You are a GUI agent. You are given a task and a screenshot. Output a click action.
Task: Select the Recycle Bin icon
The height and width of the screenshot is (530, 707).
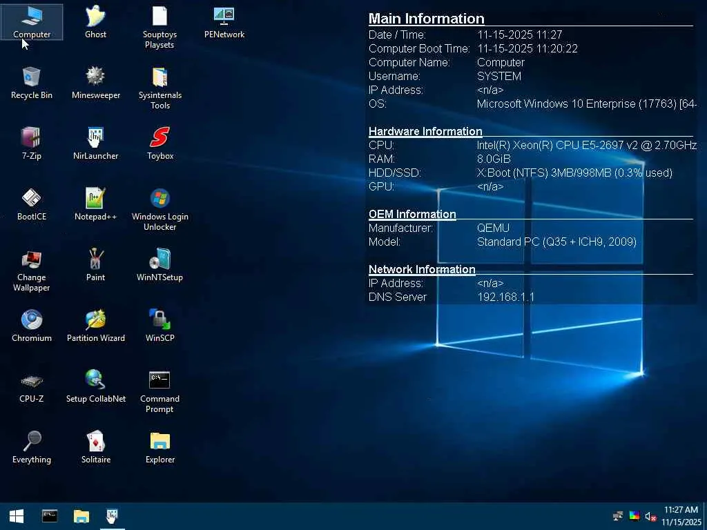coord(32,83)
